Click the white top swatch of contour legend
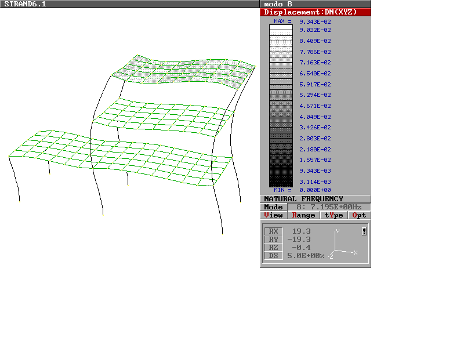 tap(281, 28)
